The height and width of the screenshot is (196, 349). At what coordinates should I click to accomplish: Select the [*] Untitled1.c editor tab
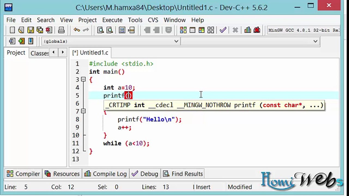(90, 53)
